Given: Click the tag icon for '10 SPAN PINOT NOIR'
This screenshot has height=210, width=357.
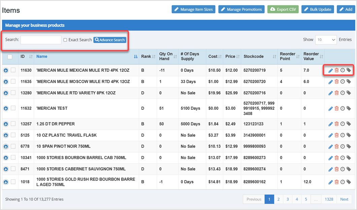Looking at the screenshot, I should coord(349,146).
